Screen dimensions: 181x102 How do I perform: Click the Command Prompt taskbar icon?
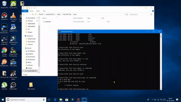(84, 99)
